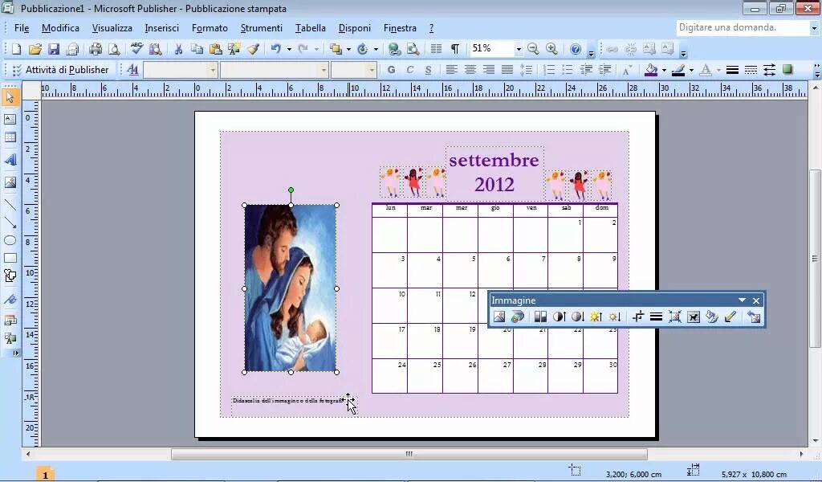The width and height of the screenshot is (822, 482).
Task: Zoom in using the plus magnifier
Action: pos(551,49)
